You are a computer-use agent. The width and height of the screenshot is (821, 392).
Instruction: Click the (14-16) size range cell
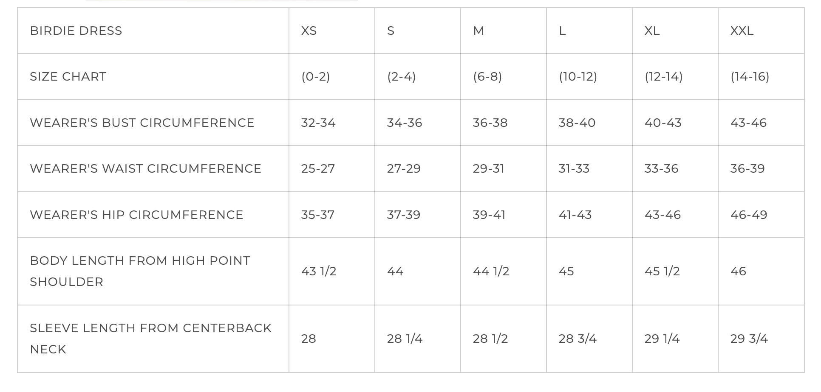(x=750, y=77)
